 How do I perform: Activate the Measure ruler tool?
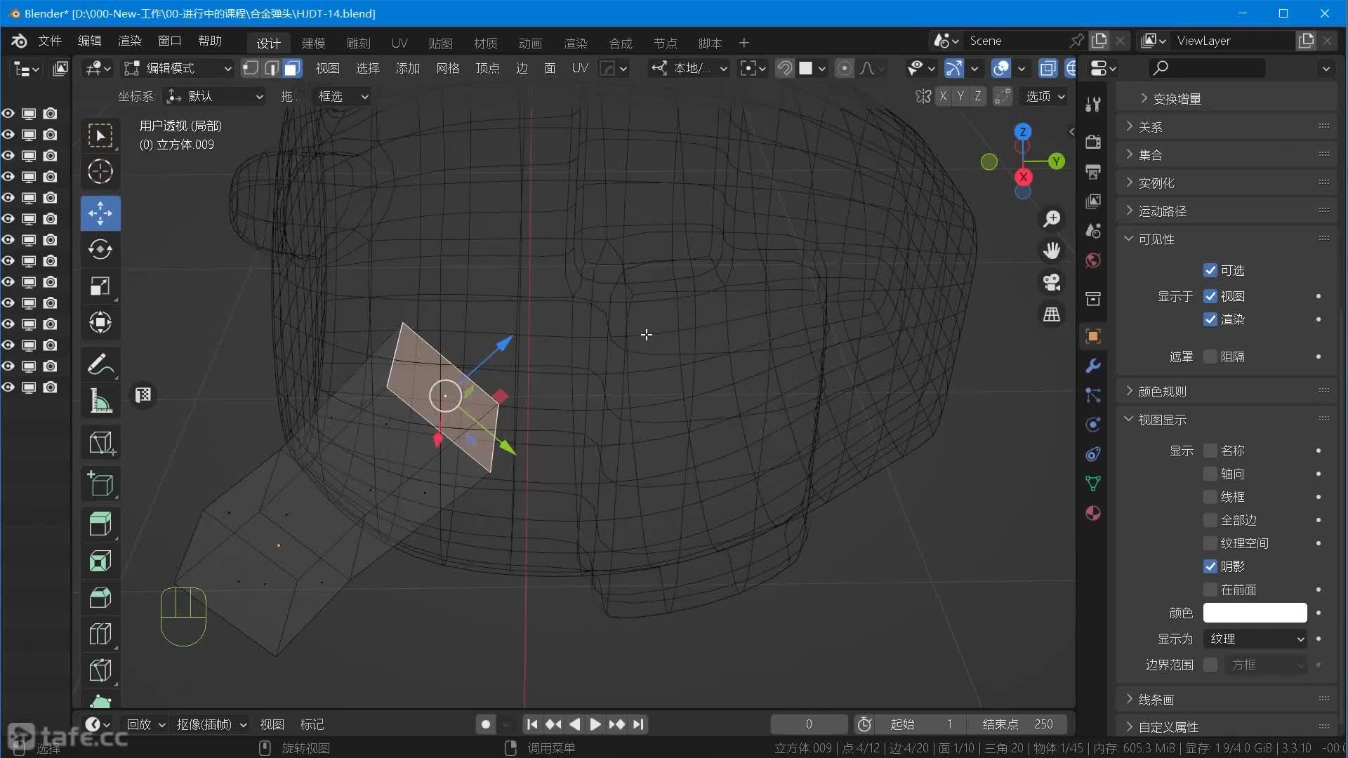[x=100, y=401]
